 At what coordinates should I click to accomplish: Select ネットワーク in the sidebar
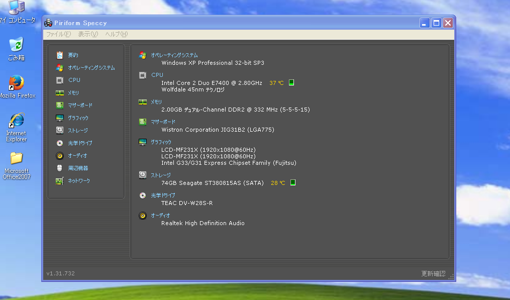click(x=79, y=180)
